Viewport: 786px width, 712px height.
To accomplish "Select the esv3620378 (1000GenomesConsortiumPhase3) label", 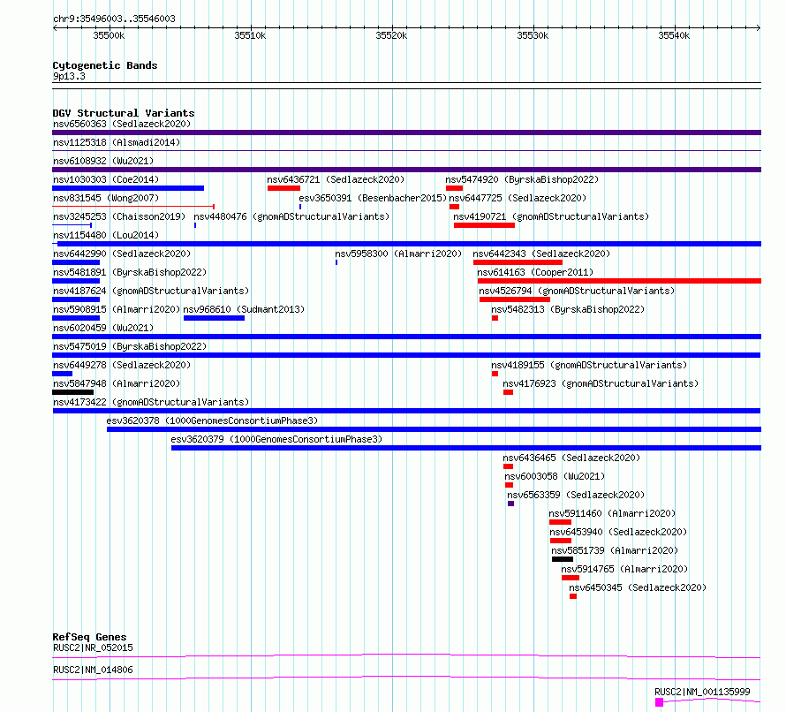I will pos(212,420).
